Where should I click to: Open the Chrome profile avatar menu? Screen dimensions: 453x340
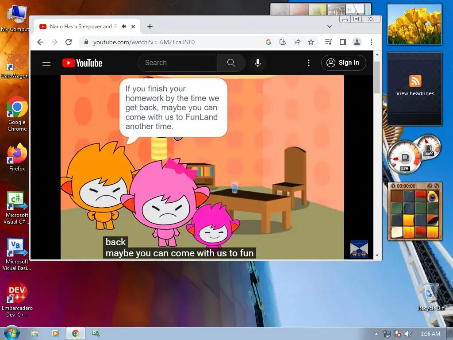coord(357,42)
